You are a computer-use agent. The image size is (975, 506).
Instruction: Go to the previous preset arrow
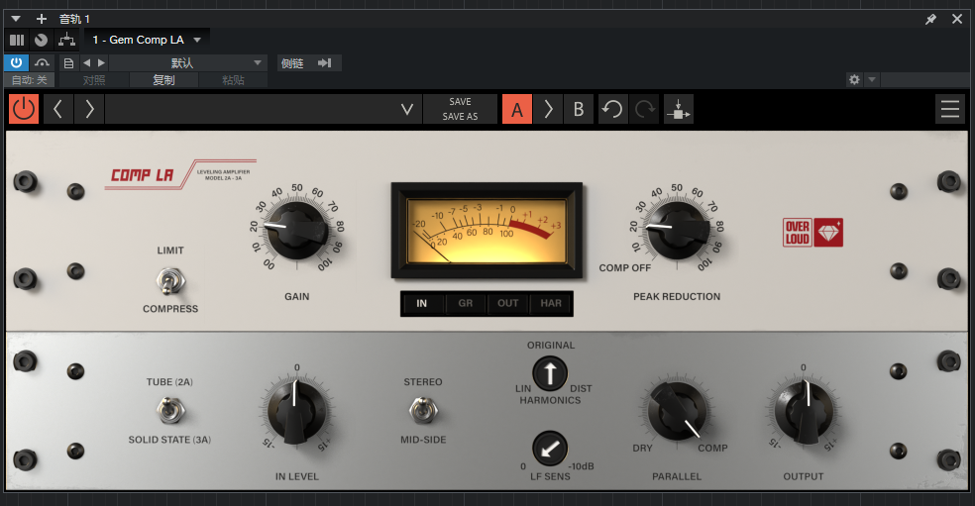[x=57, y=109]
